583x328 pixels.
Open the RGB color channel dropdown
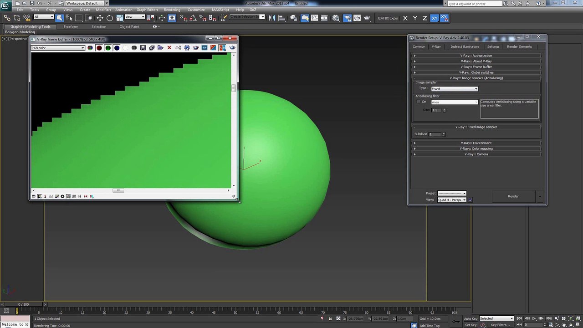[x=58, y=48]
